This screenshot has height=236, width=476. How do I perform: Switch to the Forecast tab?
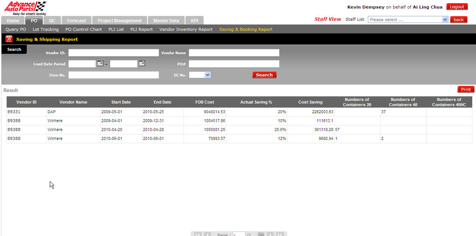pos(76,21)
